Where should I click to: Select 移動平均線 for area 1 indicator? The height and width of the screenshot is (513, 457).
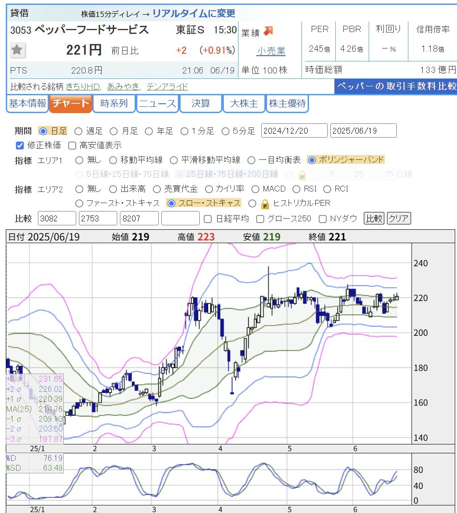[113, 160]
